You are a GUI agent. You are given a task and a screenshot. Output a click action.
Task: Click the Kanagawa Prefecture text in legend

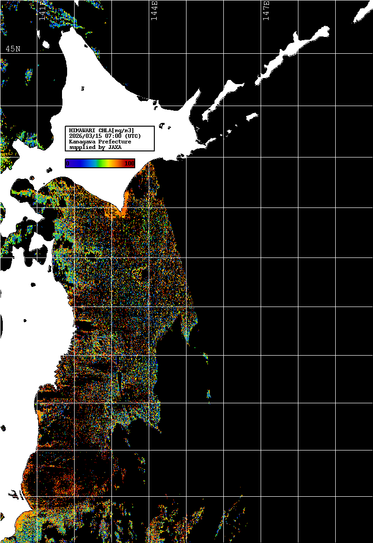pyautogui.click(x=100, y=142)
